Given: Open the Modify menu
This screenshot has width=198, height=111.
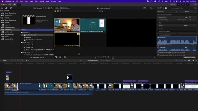Looking at the screenshot, I should coord(42,1).
